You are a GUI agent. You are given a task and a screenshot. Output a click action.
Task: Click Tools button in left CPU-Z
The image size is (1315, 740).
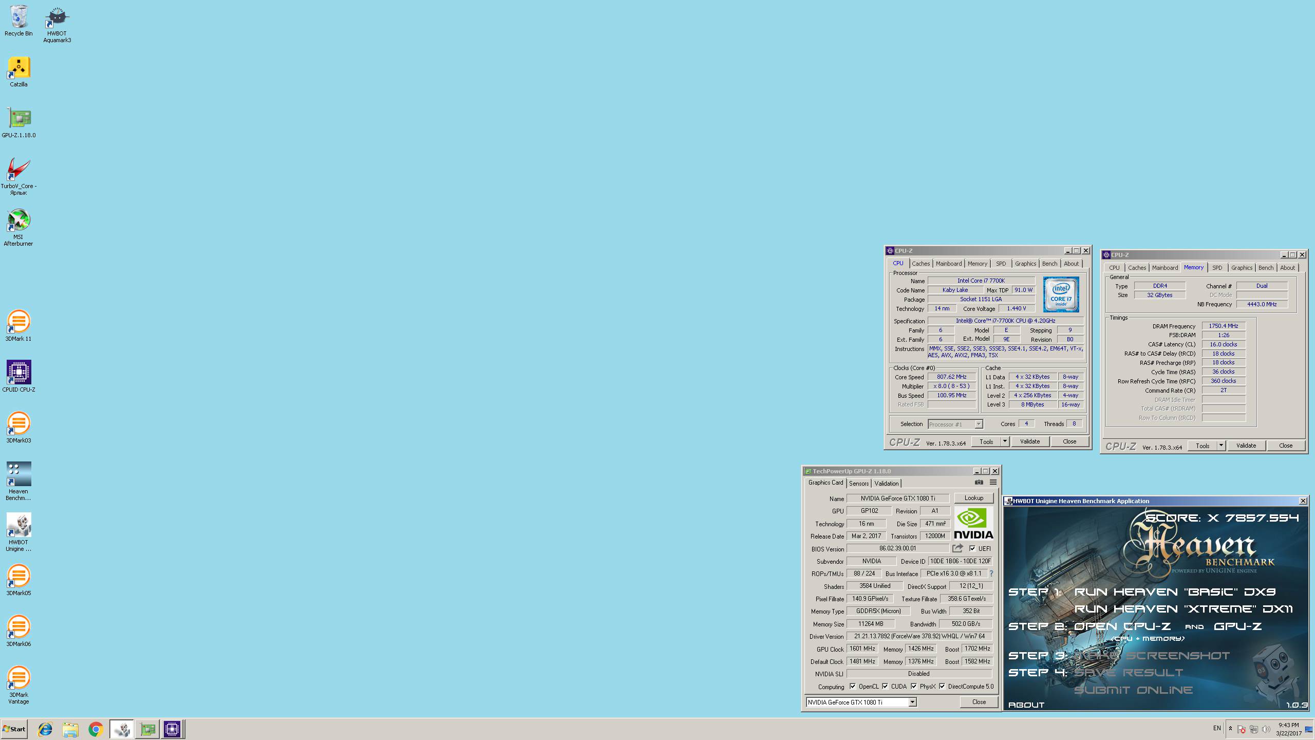coord(986,441)
